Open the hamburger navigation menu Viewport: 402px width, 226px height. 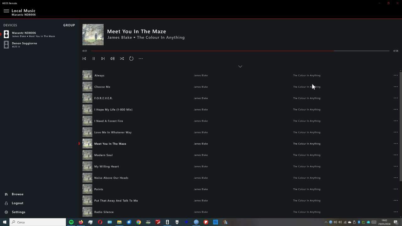pos(6,11)
